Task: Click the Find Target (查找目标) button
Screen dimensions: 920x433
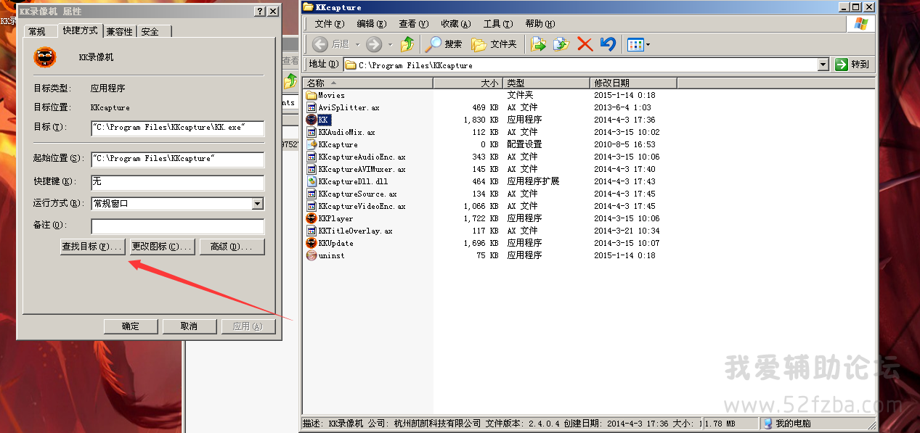Action: [92, 247]
